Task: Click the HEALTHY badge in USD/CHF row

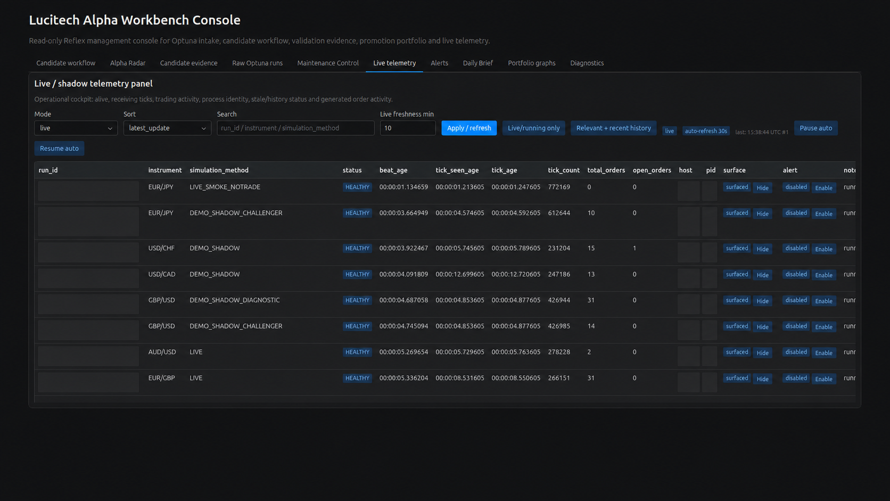Action: coord(357,249)
